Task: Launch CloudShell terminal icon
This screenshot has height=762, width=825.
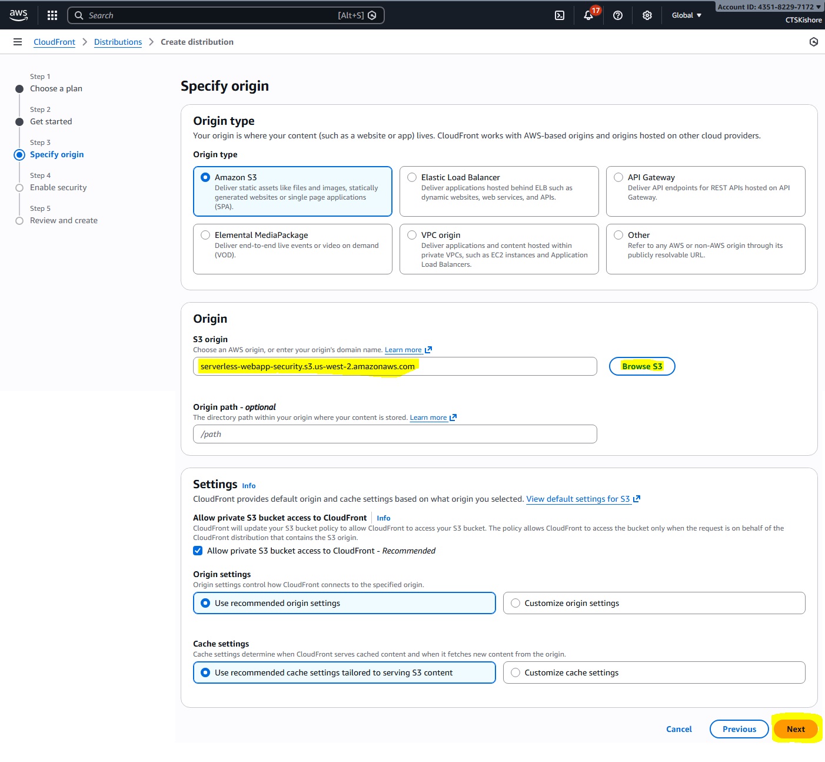Action: (x=560, y=15)
